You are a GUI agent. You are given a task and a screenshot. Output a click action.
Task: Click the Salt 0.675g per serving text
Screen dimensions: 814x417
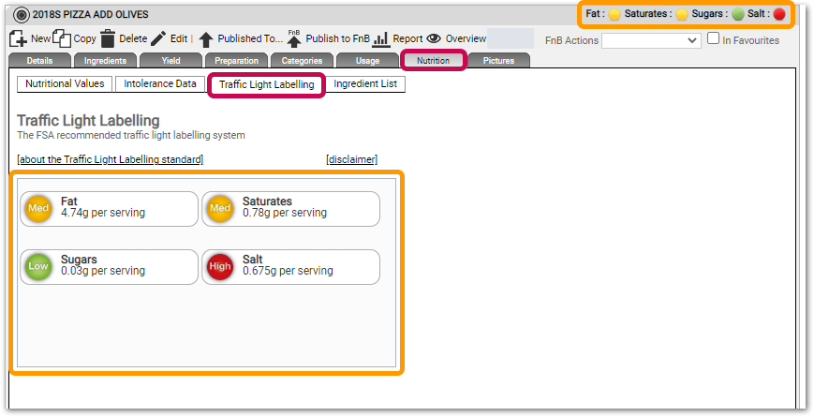288,265
